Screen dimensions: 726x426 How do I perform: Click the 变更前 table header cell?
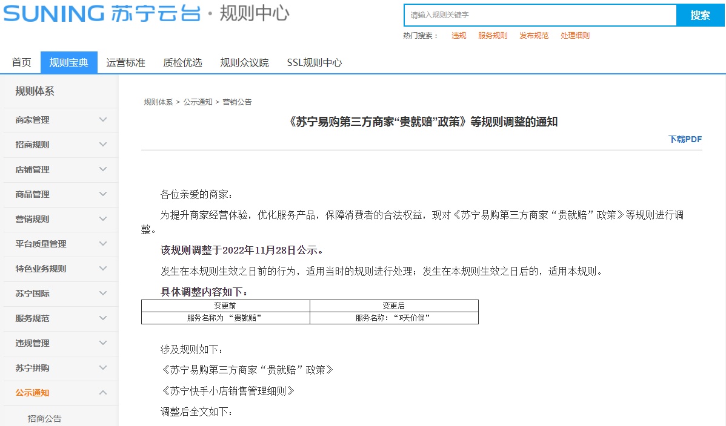(225, 306)
